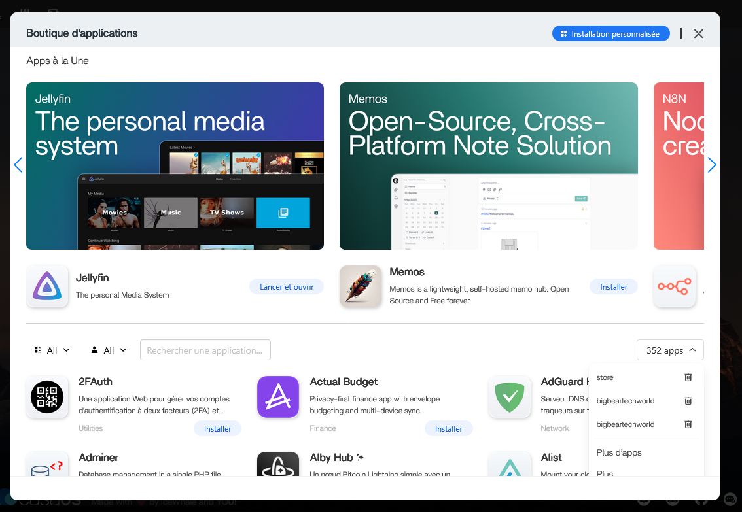Viewport: 742px width, 512px height.
Task: Open the 2FAuth QR code icon
Action: pos(47,397)
